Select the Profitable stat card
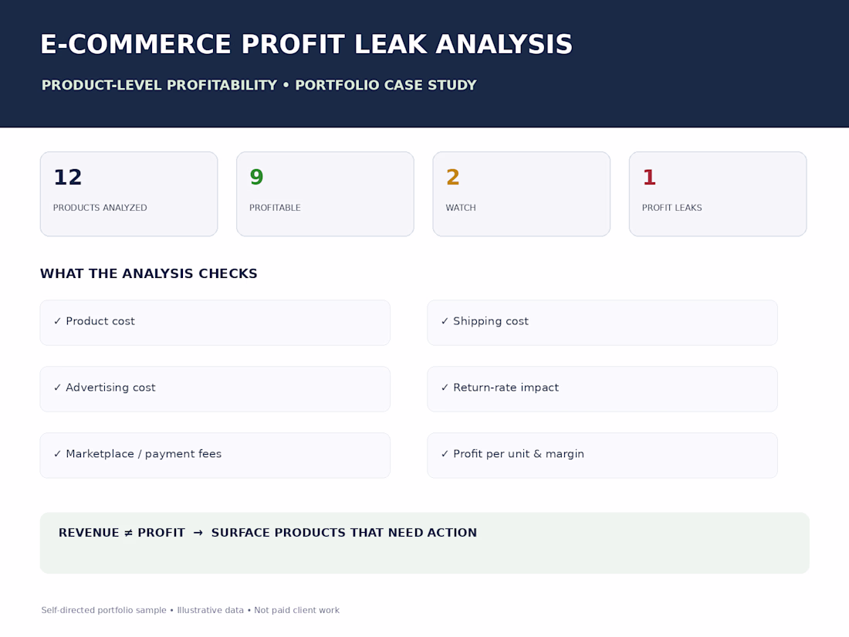Image resolution: width=849 pixels, height=637 pixels. (x=326, y=194)
